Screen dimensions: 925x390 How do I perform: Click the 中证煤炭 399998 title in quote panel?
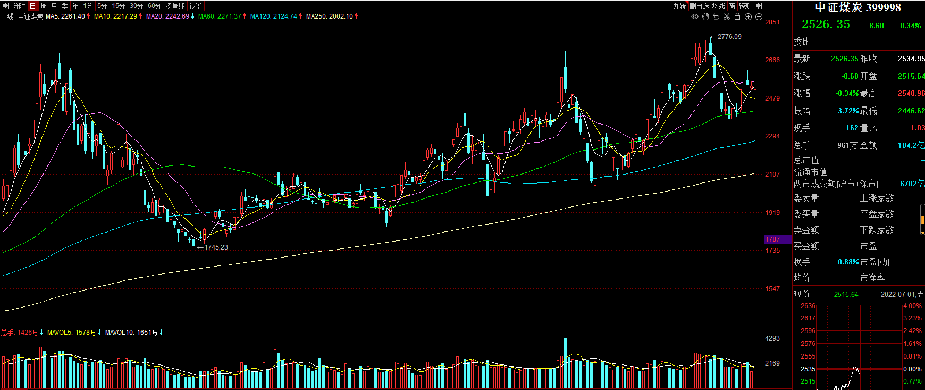859,7
